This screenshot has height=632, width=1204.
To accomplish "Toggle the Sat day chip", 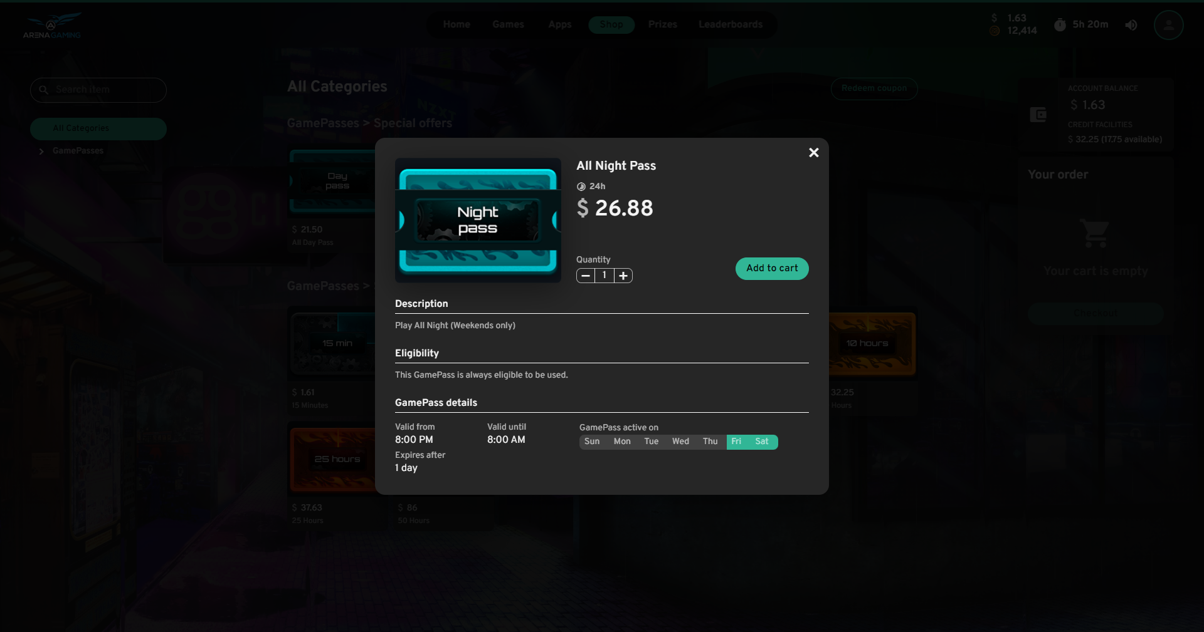I will [761, 442].
